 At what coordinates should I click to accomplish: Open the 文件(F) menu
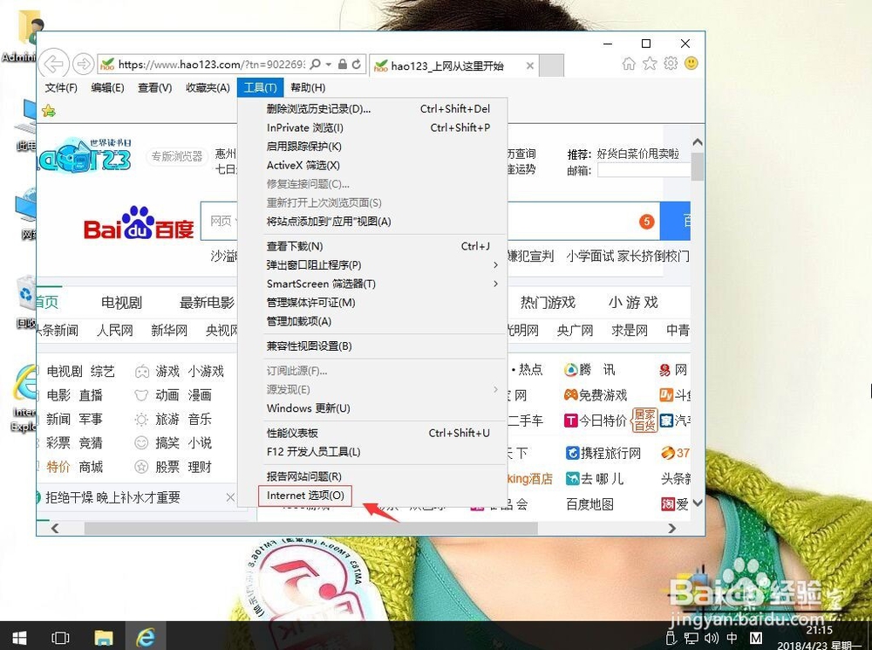[61, 88]
